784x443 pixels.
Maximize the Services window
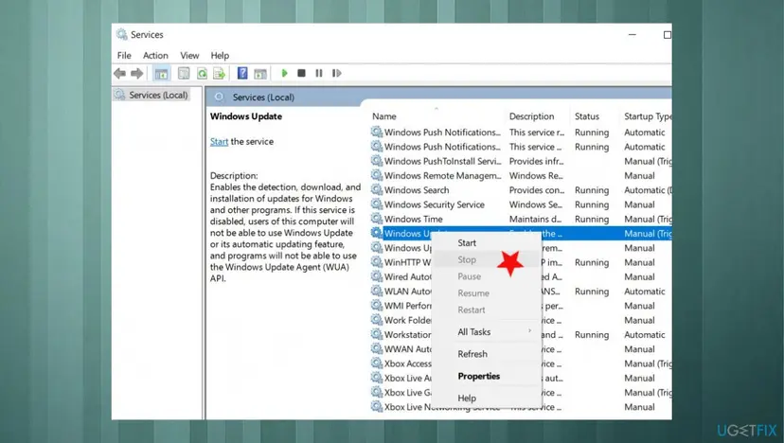click(667, 35)
